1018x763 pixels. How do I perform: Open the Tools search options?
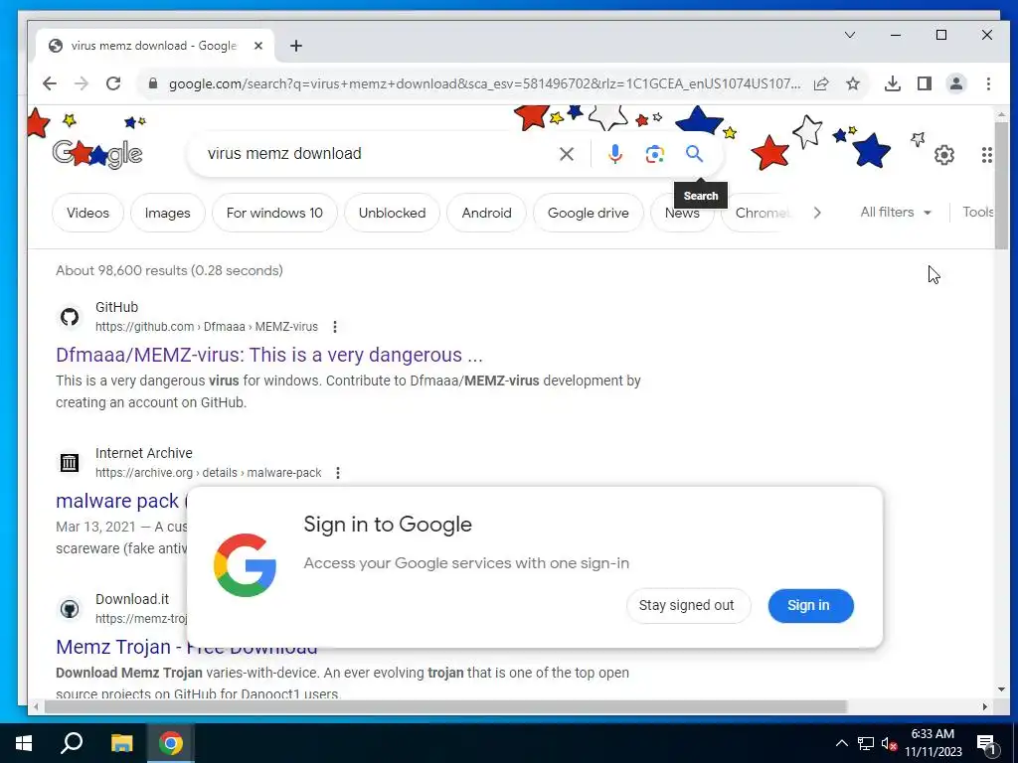coord(978,213)
